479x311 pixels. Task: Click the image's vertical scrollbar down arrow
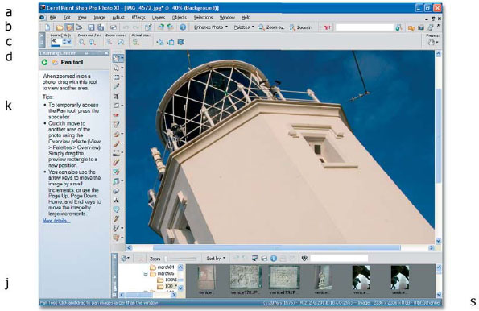click(438, 241)
